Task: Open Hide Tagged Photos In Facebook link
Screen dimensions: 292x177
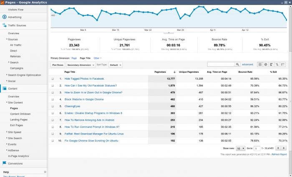Action: pyautogui.click(x=84, y=79)
